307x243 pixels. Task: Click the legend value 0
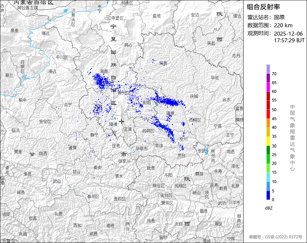coord(273,200)
